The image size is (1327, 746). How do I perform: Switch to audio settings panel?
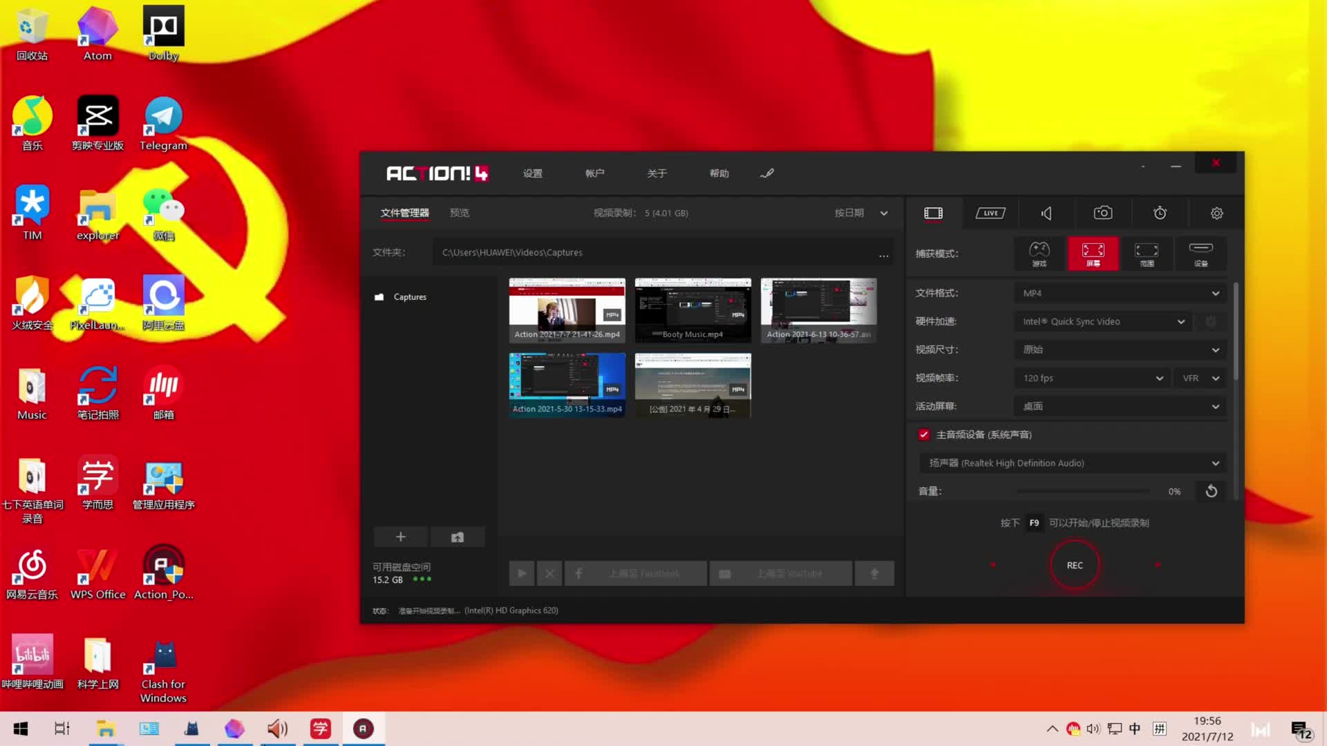(x=1046, y=212)
